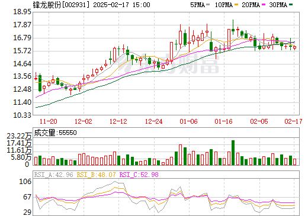This screenshot has width=308, height=216.
Task: Select the 11-20 date axis label
Action: coord(49,121)
